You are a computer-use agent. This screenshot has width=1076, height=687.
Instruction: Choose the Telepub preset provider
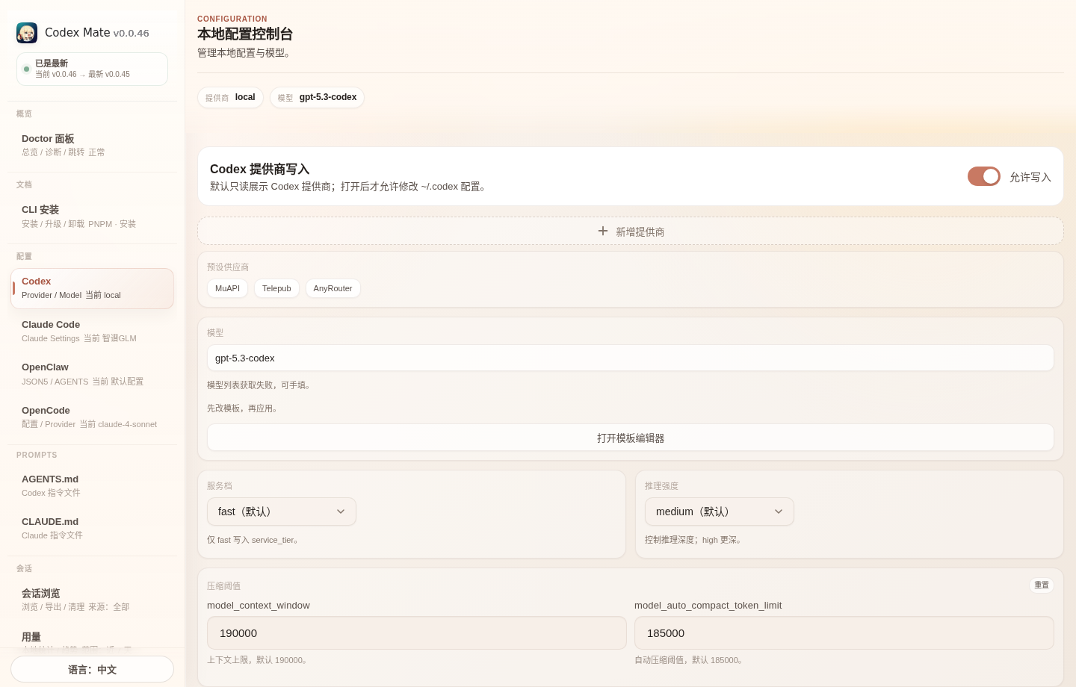coord(276,288)
